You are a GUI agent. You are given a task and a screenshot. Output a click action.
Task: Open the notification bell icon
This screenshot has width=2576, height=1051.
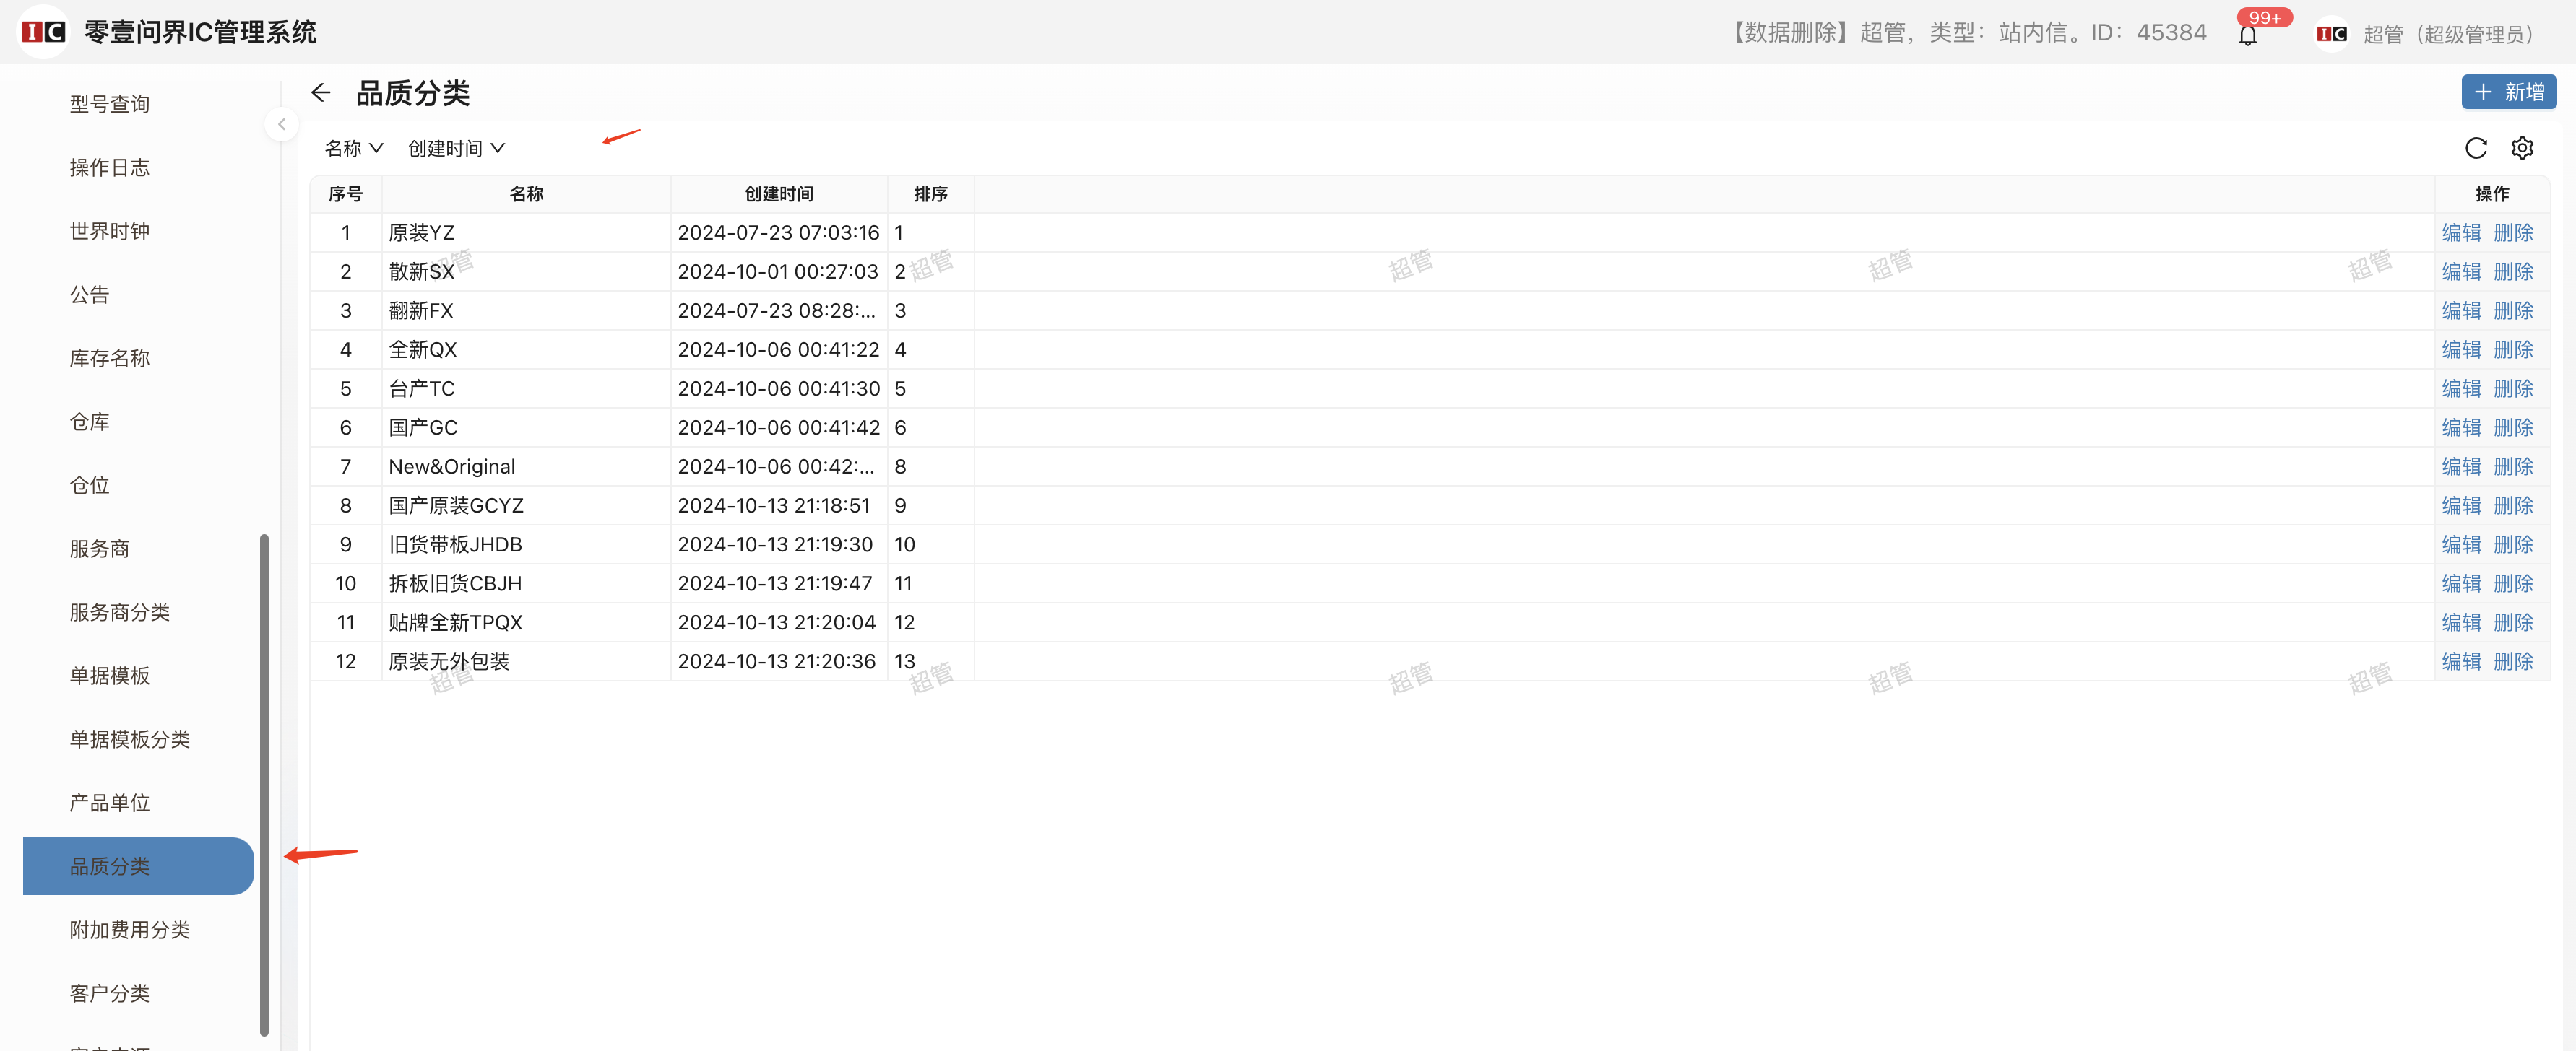tap(2247, 35)
